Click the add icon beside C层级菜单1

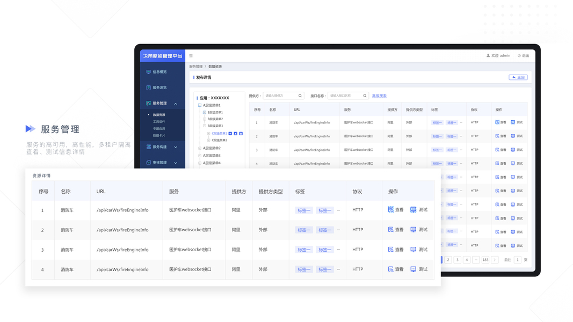click(x=230, y=134)
